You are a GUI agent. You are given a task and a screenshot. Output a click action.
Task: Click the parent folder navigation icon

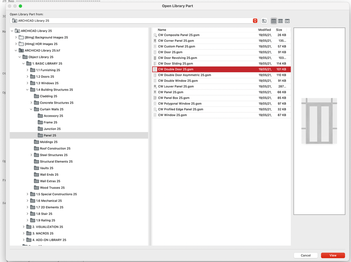[264, 21]
